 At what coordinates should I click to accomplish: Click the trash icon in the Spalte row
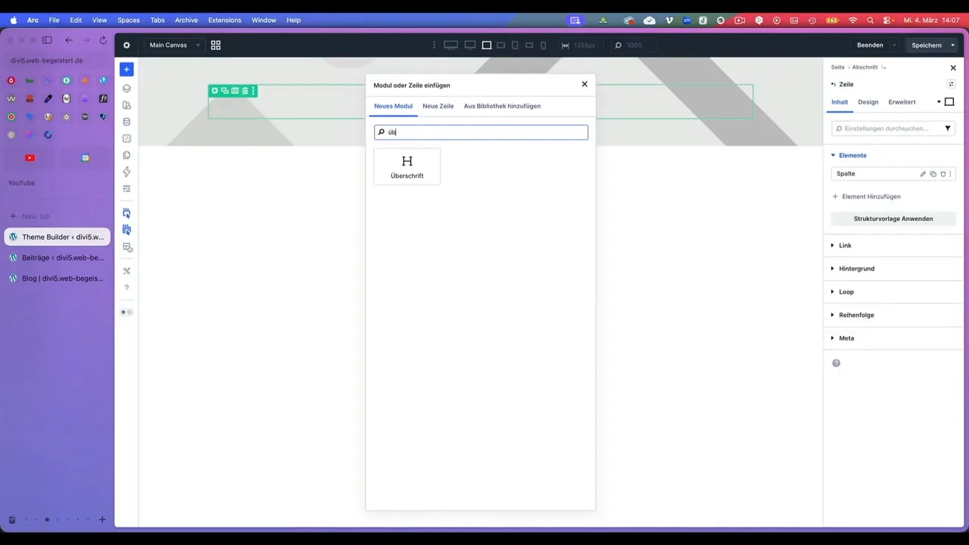coord(943,173)
